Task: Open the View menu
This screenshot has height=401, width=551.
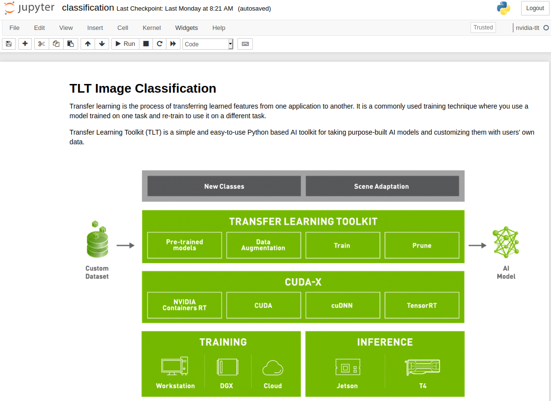Action: pos(66,28)
